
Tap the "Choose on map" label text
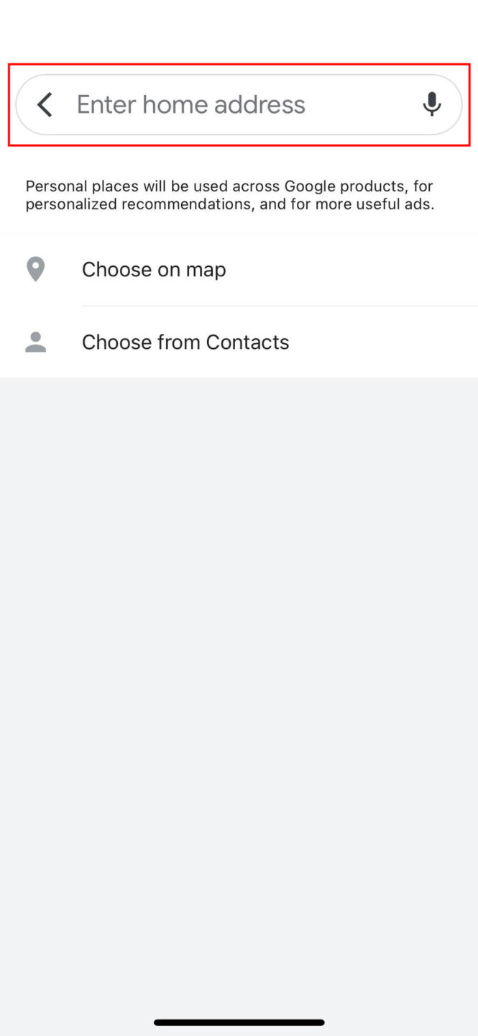point(154,270)
